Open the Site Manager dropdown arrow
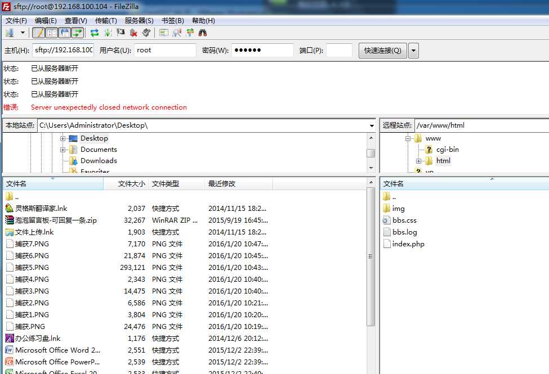The width and height of the screenshot is (549, 374). tap(23, 33)
